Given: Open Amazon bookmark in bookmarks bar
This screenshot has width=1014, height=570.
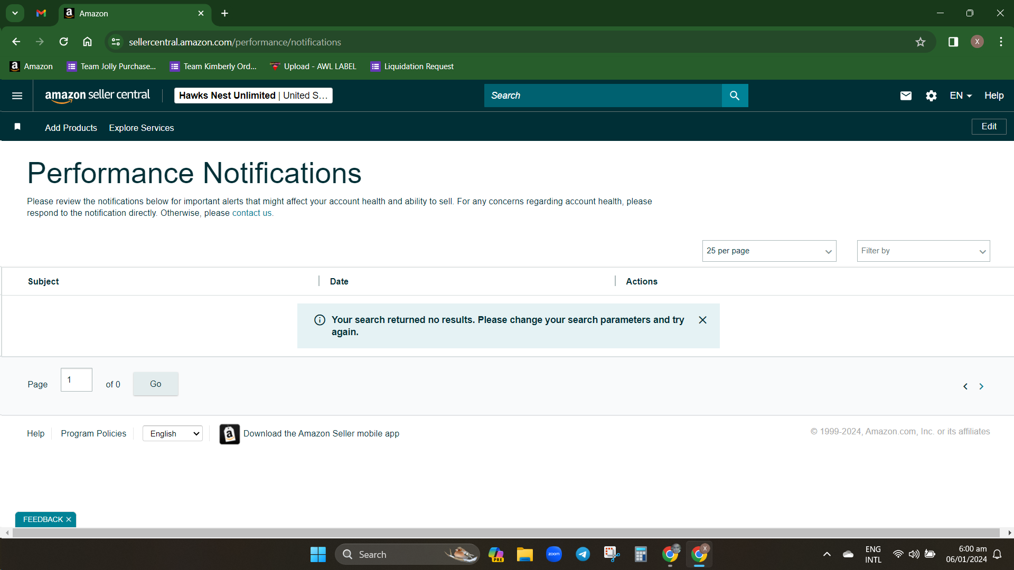Looking at the screenshot, I should [x=31, y=66].
